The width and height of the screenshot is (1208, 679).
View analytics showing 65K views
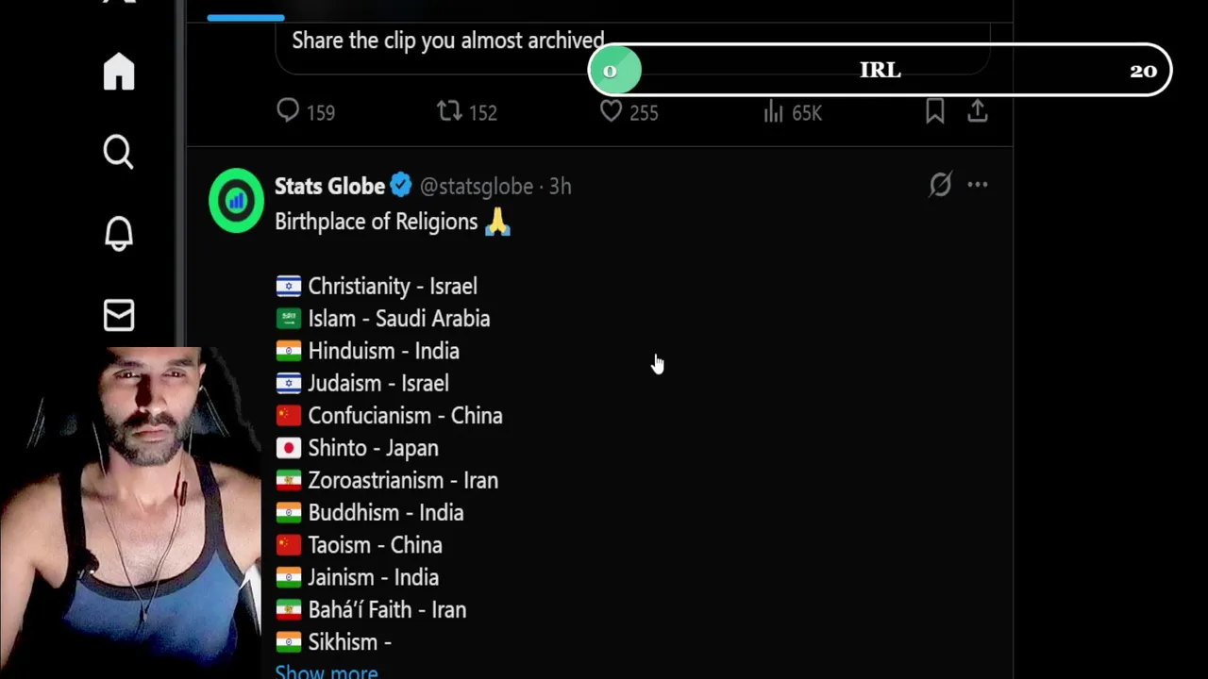(x=774, y=112)
